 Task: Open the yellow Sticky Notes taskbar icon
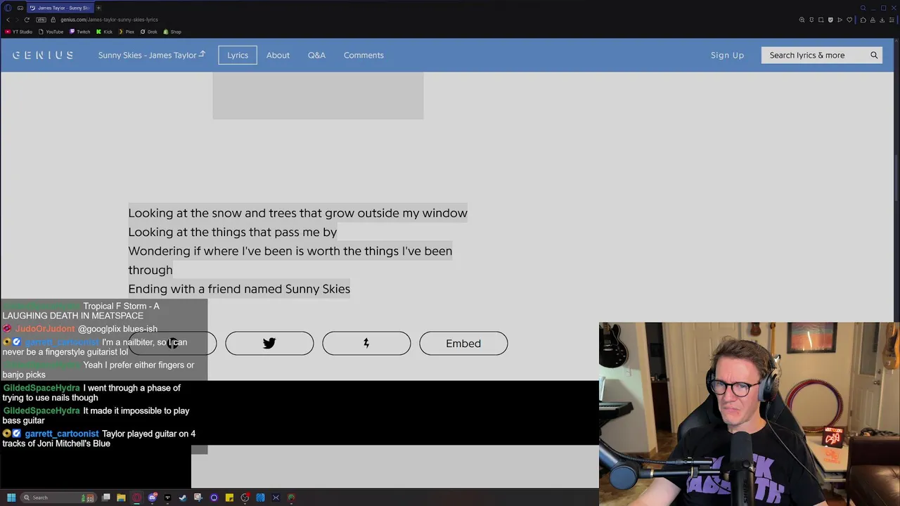tap(229, 498)
